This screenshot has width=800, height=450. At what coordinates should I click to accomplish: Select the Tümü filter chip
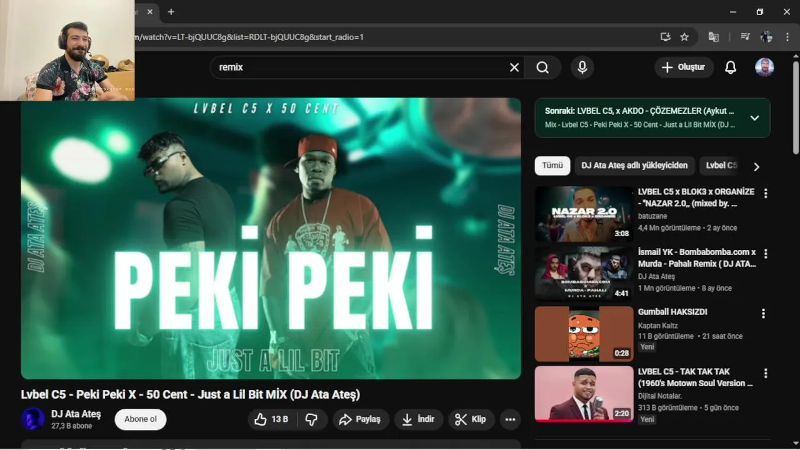[552, 166]
